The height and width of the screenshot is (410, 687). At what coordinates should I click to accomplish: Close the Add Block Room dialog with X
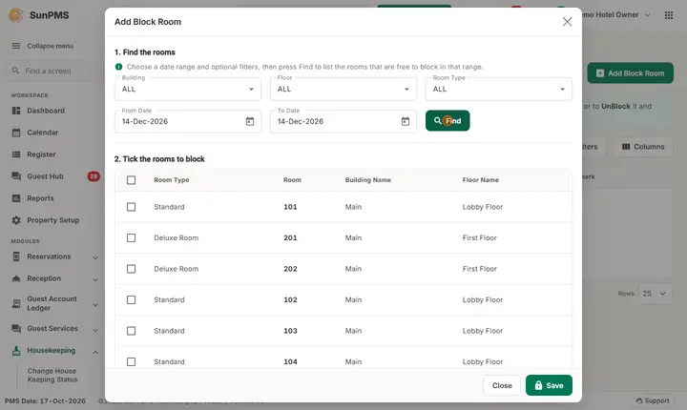coord(567,22)
